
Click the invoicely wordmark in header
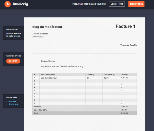click(21, 4)
